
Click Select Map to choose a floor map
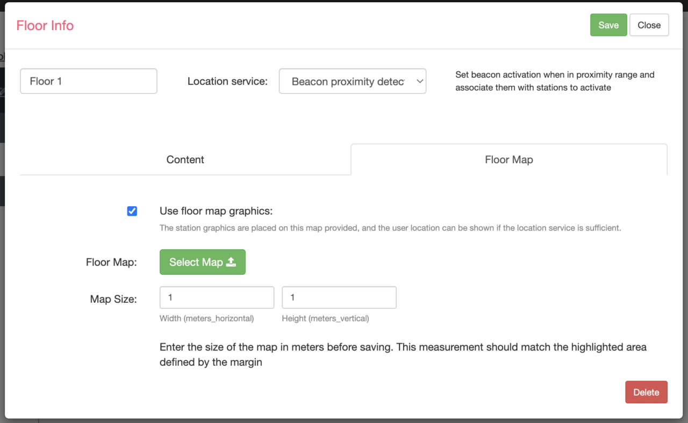tap(202, 262)
